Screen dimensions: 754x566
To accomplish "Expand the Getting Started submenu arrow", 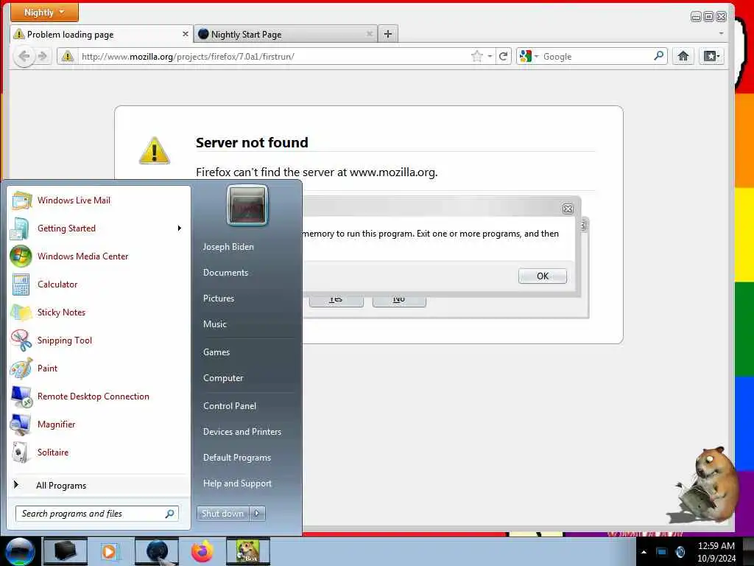I will click(180, 228).
